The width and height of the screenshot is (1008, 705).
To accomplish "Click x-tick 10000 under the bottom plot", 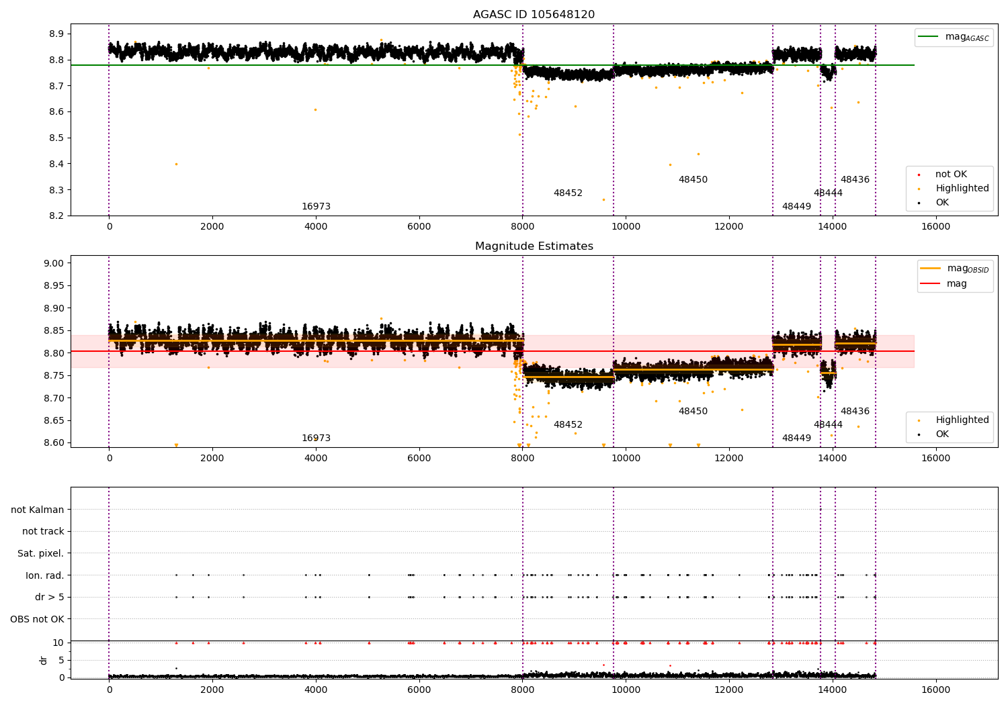I will pos(626,690).
